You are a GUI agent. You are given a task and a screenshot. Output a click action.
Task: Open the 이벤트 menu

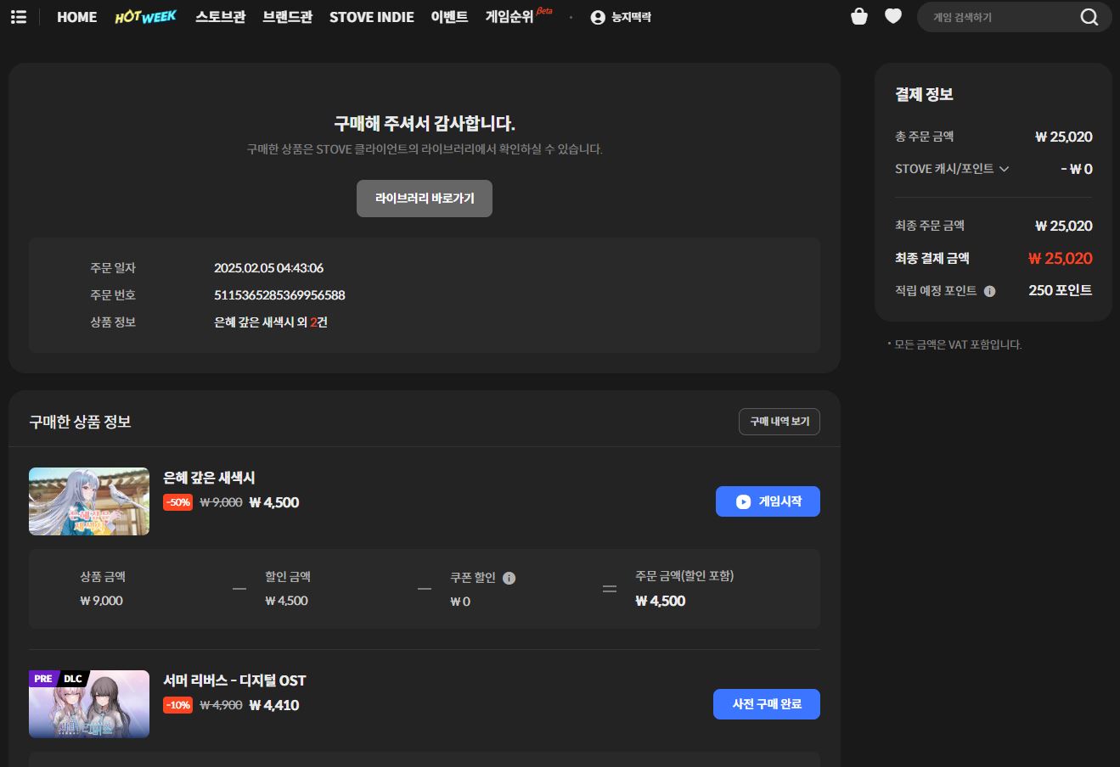pyautogui.click(x=447, y=17)
